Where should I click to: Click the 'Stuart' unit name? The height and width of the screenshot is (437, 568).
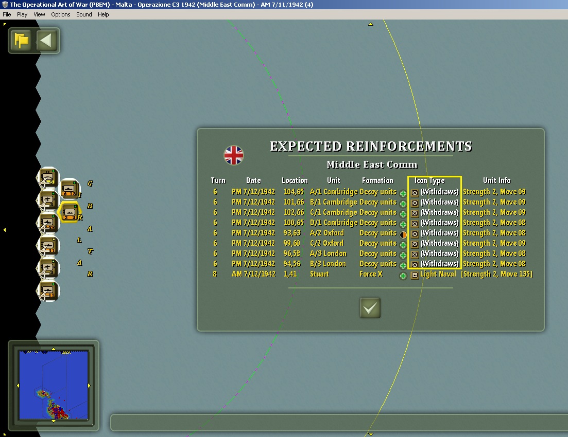[319, 274]
